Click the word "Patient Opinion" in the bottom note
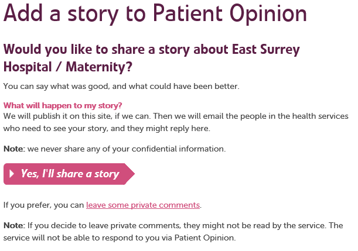 click(204, 238)
